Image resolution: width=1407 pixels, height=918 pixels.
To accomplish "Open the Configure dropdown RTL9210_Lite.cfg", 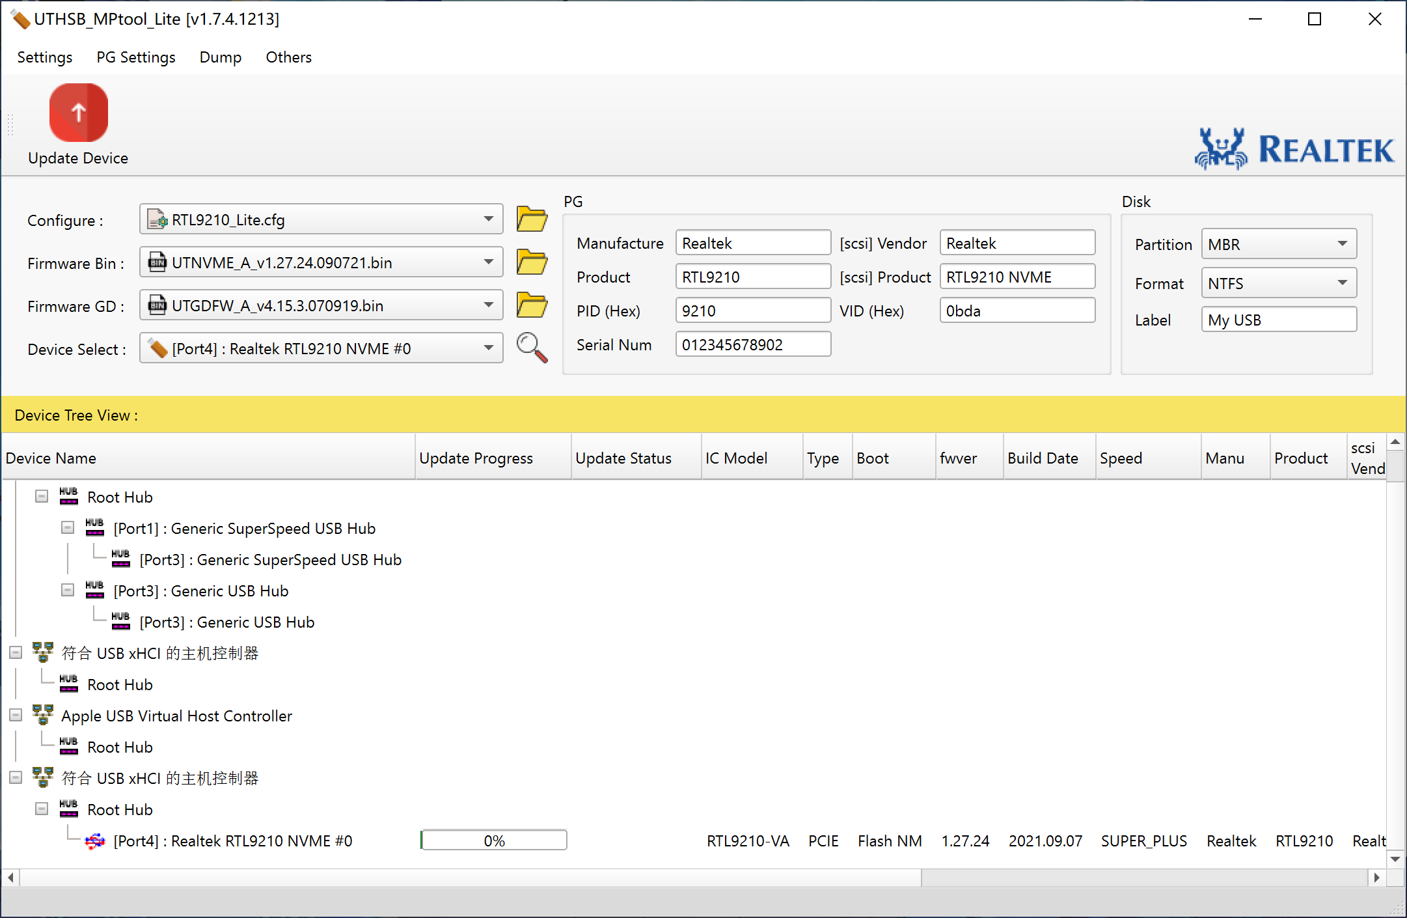I will tap(321, 219).
